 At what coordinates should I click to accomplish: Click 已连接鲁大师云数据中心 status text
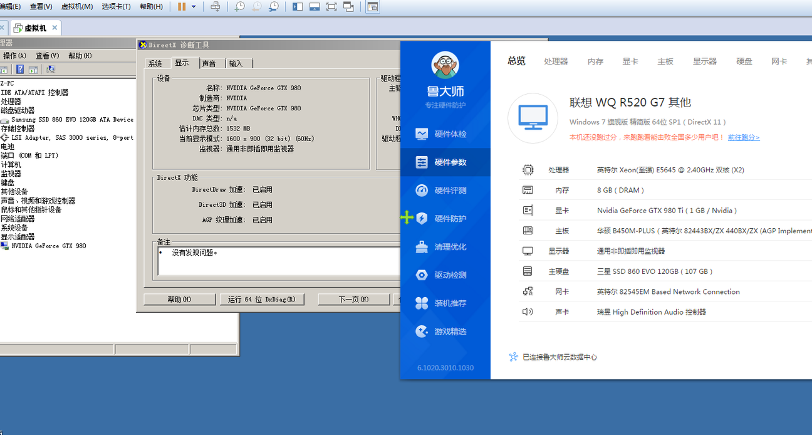pos(560,357)
